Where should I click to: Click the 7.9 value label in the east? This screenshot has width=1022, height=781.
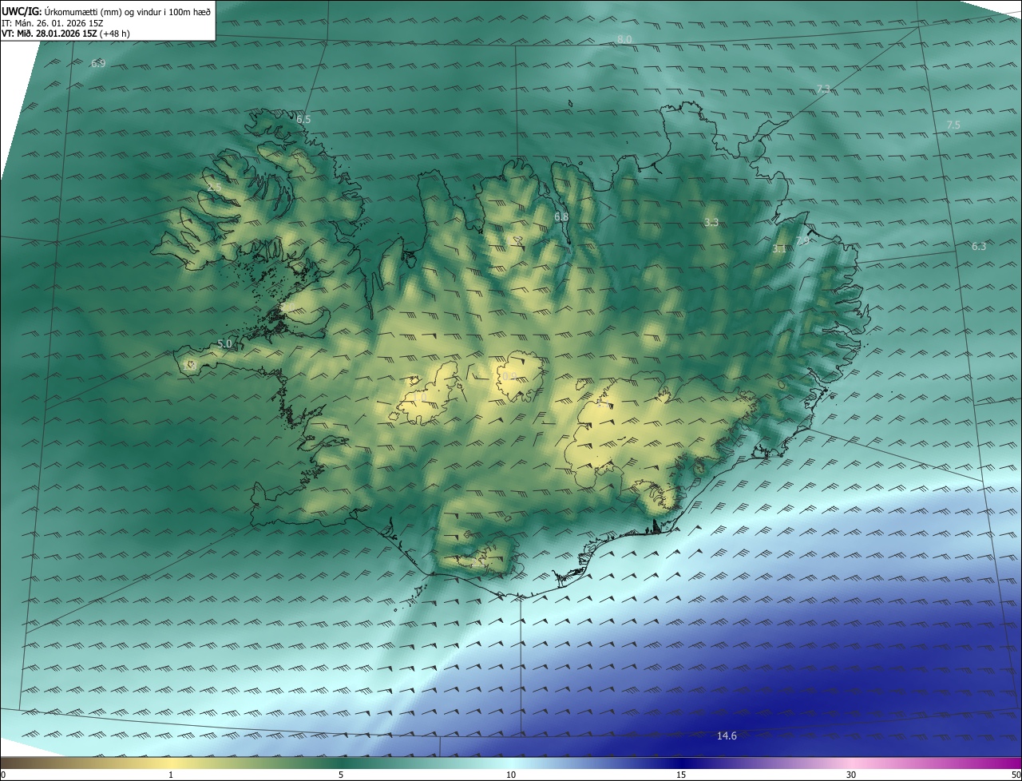[802, 240]
